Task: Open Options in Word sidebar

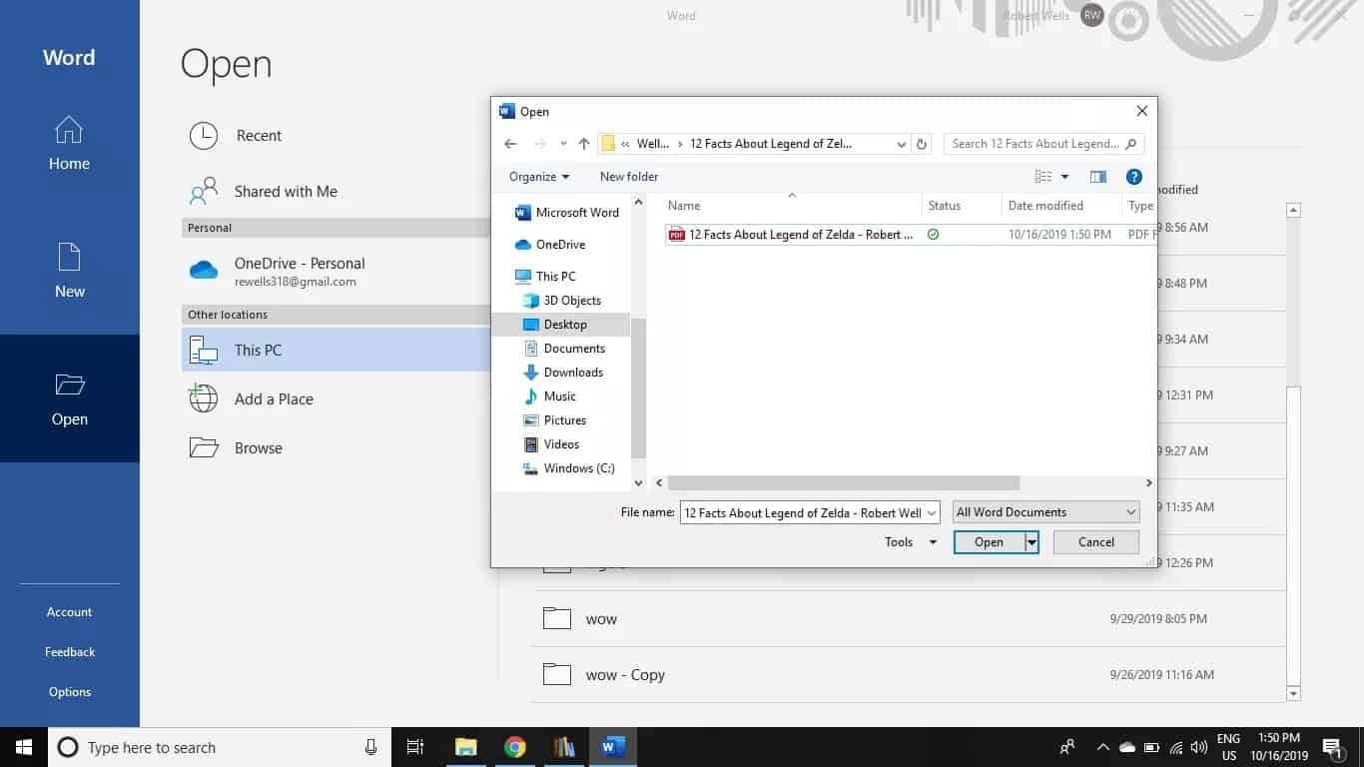Action: click(x=69, y=692)
